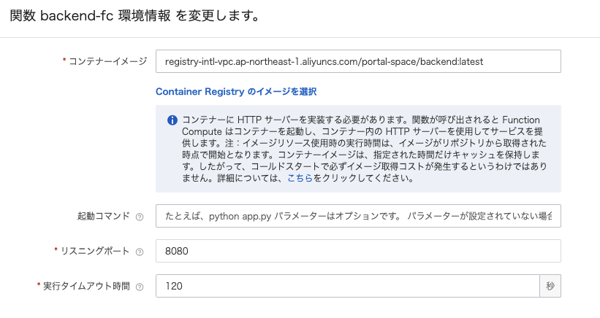Screen dimensions: 600x318
Task: Click the 秒 unit suffix box
Action: [x=550, y=286]
